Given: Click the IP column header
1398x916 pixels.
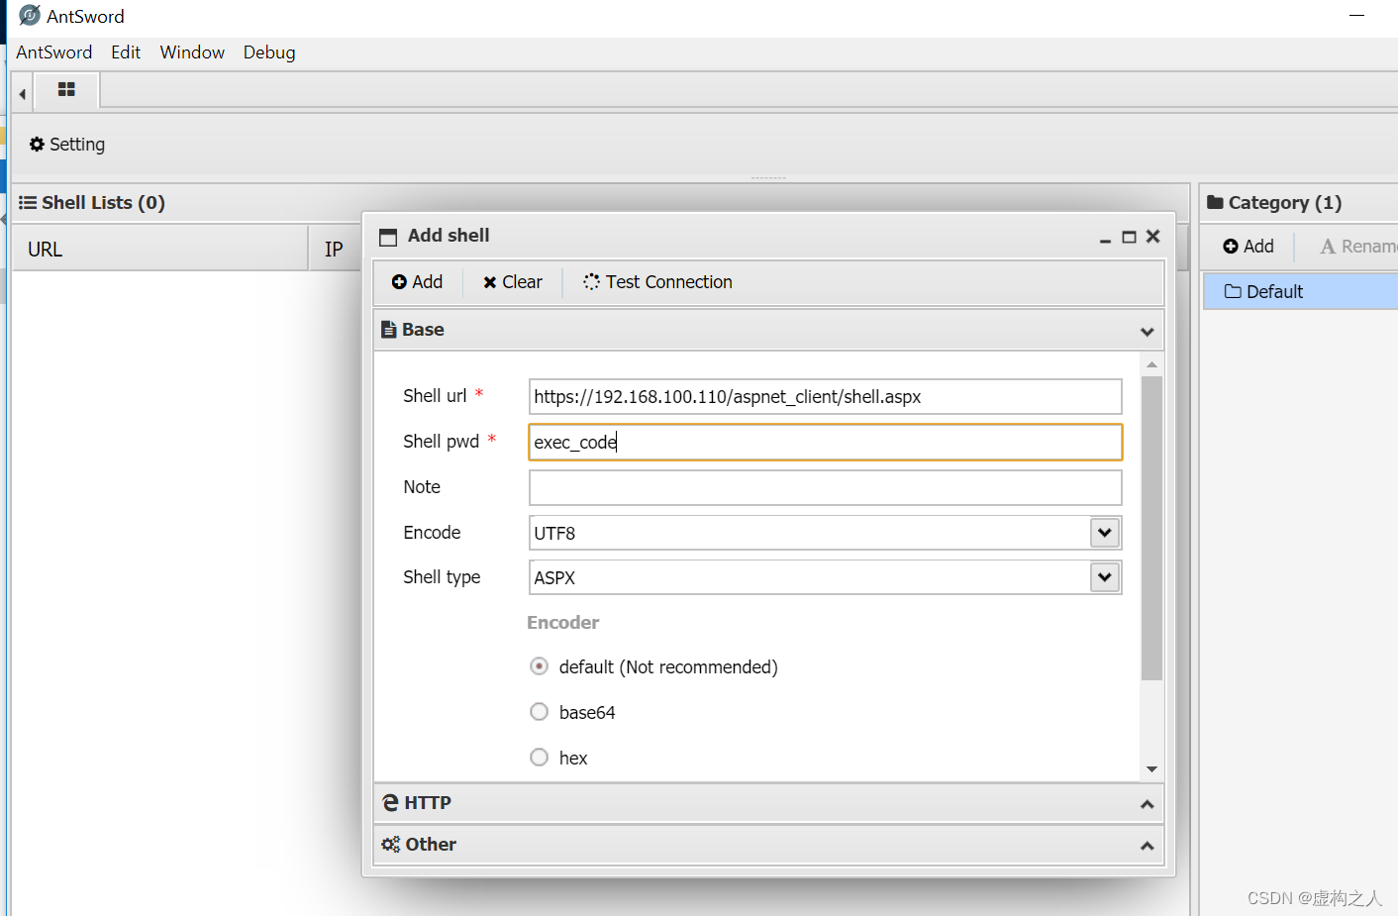Looking at the screenshot, I should pyautogui.click(x=335, y=250).
